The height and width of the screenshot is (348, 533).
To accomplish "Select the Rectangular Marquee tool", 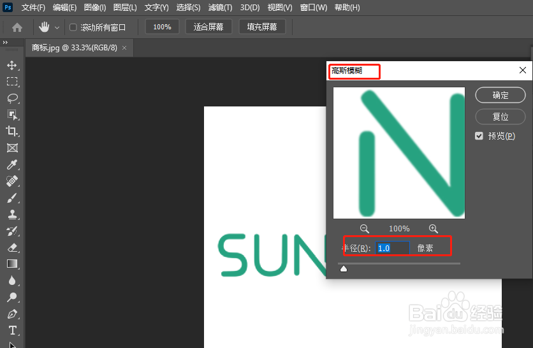I will pos(12,82).
